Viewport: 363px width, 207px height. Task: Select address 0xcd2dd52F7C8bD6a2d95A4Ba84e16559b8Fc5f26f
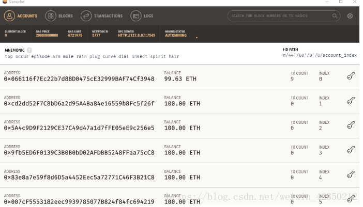pos(79,103)
